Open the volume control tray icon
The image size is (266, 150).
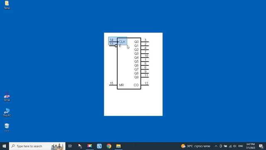234,146
